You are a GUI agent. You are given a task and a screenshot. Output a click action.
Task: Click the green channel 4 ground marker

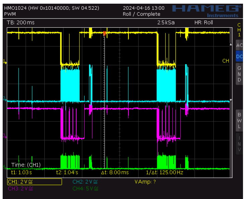tap(5, 167)
